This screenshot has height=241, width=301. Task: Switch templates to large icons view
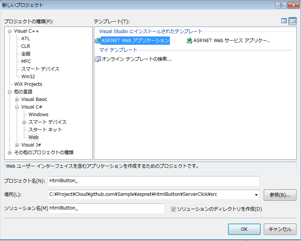click(284, 21)
